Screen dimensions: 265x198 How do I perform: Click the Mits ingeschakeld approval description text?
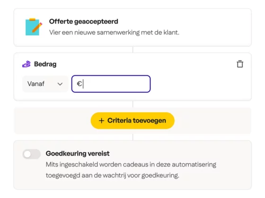point(131,170)
